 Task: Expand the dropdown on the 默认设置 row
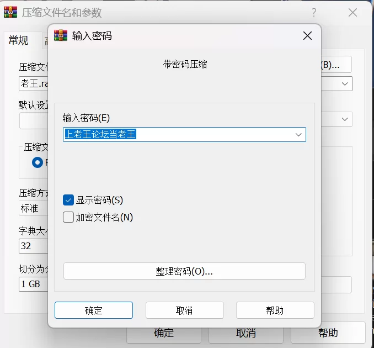pyautogui.click(x=345, y=119)
